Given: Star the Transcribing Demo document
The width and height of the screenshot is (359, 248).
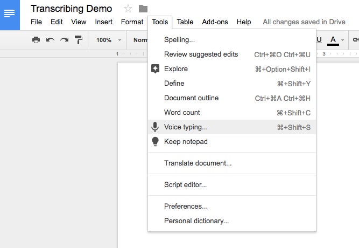Looking at the screenshot, I should point(128,9).
